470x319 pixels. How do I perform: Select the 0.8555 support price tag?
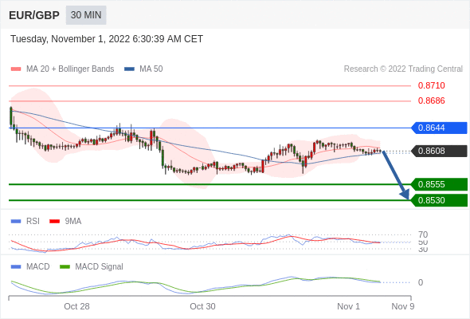point(439,184)
